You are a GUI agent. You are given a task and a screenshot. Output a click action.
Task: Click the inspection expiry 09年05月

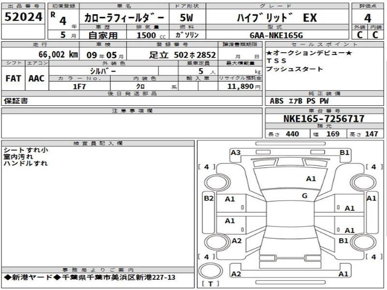point(105,55)
